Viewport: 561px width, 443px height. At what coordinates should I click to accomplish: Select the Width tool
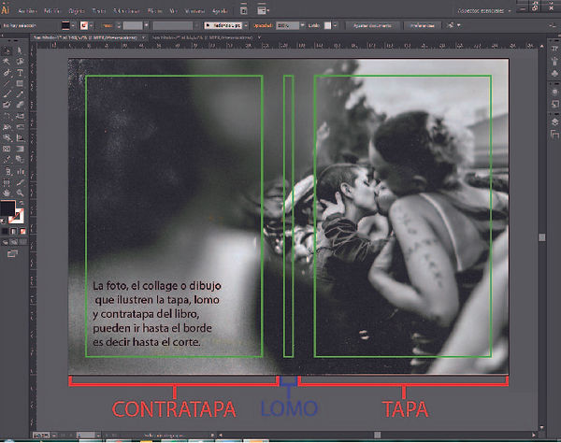7,127
